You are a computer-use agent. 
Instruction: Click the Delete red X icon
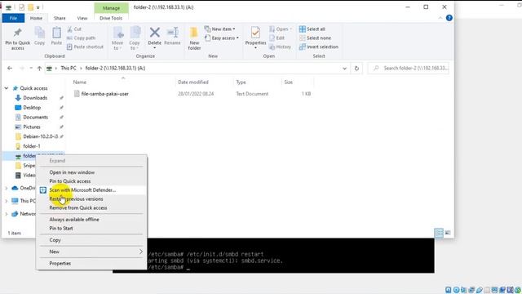click(154, 33)
